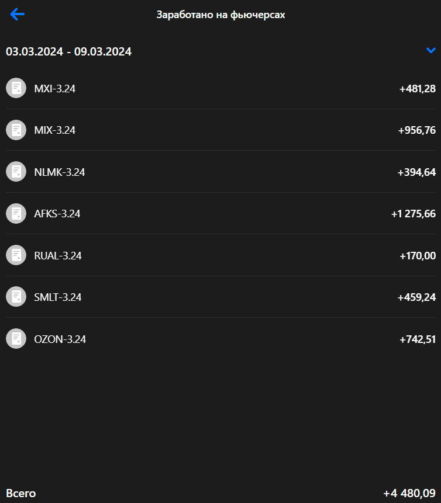Click the "Заработано на фьючерсах" header title
Screen dimensions: 441x503
tap(220, 15)
